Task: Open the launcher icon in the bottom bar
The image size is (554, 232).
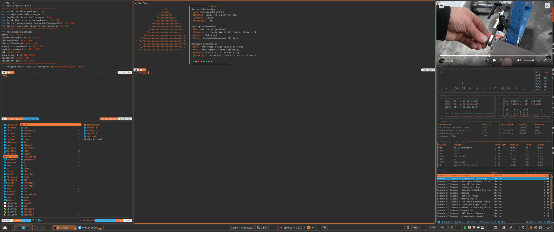Action: [5, 227]
